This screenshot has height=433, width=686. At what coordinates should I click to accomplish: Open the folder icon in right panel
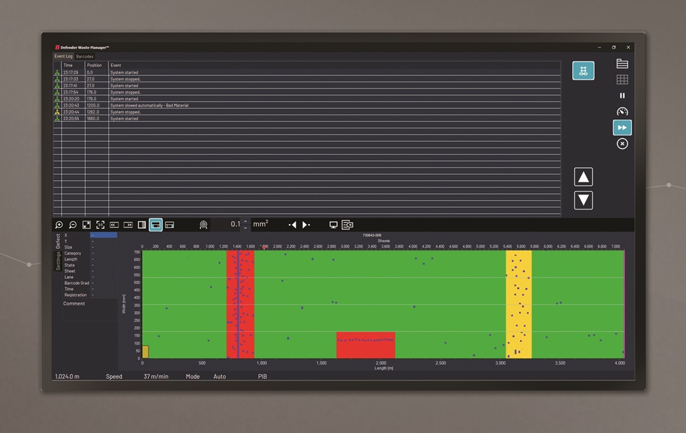[622, 64]
